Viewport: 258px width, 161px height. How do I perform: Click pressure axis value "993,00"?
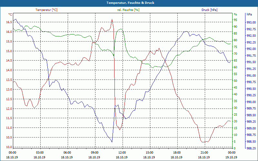251,23
